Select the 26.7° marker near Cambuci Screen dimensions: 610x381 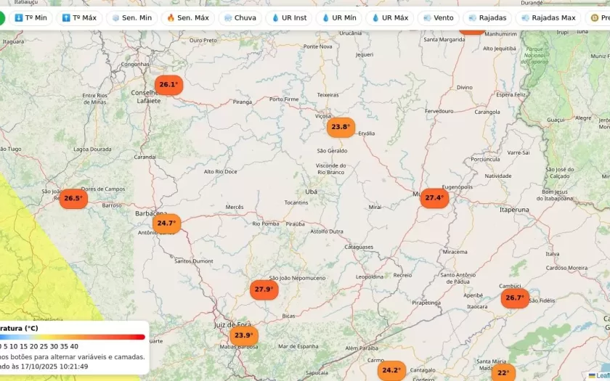coord(515,298)
